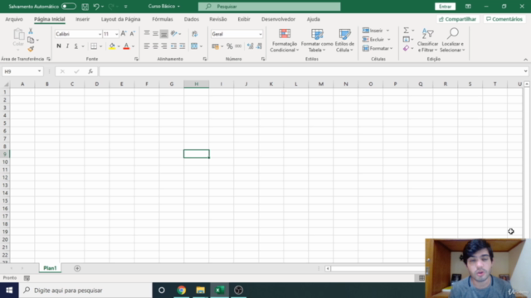Open Estilos de Célula
Viewport: 531px width, 298px height.
click(x=344, y=41)
